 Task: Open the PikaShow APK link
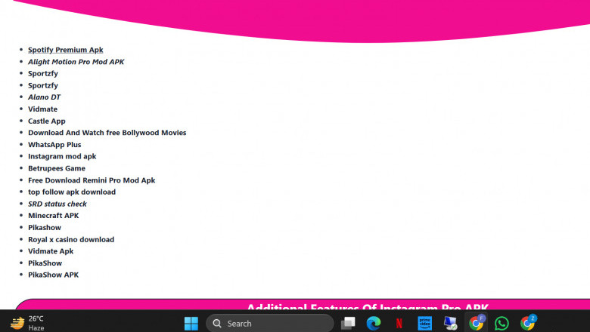(54, 275)
